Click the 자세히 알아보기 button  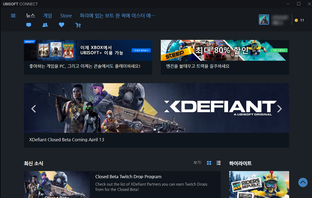[x=141, y=50]
